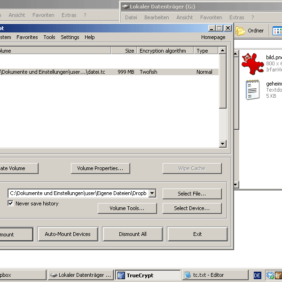Toggle Never save history checkbox
Screen dimensions: 282x282
coord(10,204)
